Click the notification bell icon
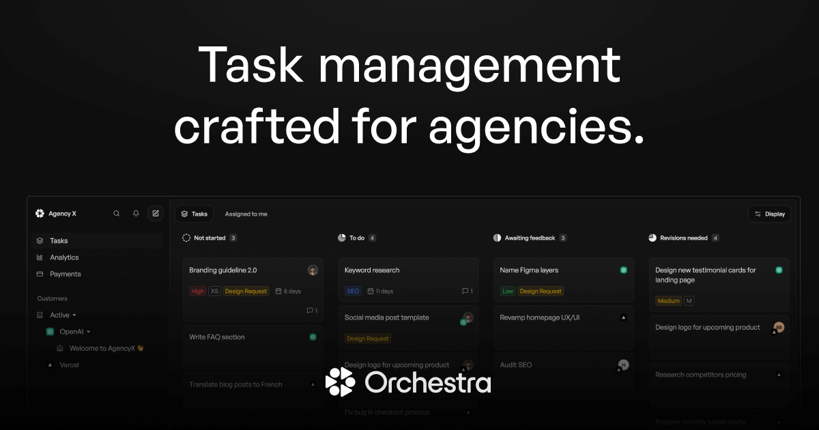 pos(135,213)
